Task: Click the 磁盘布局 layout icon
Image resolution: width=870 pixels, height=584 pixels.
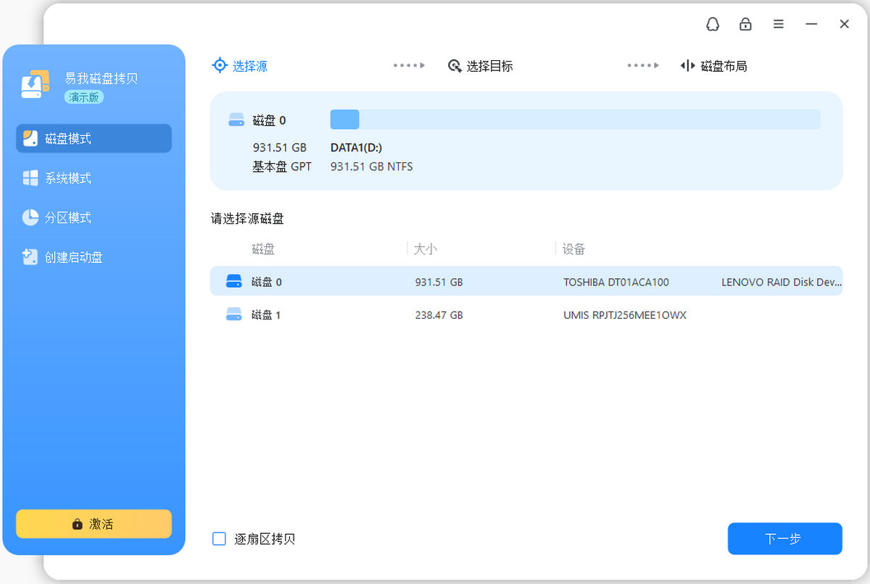Action: (687, 66)
